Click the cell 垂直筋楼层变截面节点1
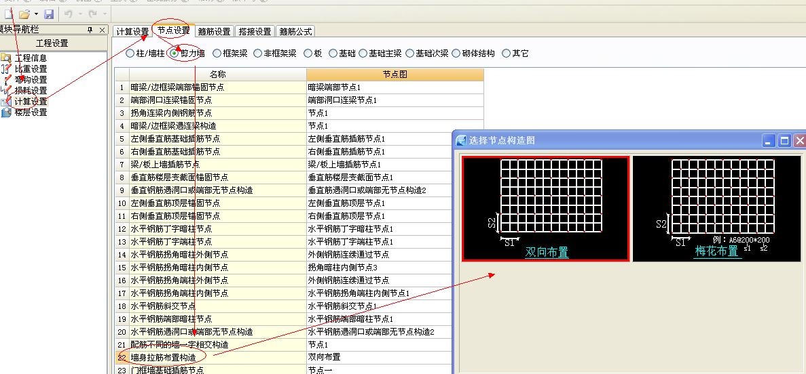Screen dimensions: 806x374 pos(380,178)
